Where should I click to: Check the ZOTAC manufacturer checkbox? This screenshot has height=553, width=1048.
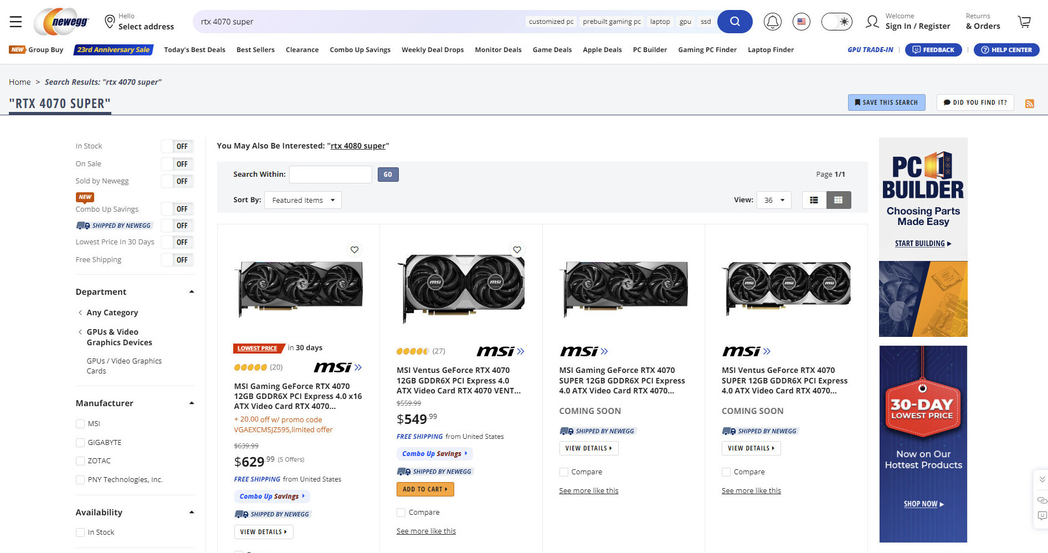tap(80, 461)
